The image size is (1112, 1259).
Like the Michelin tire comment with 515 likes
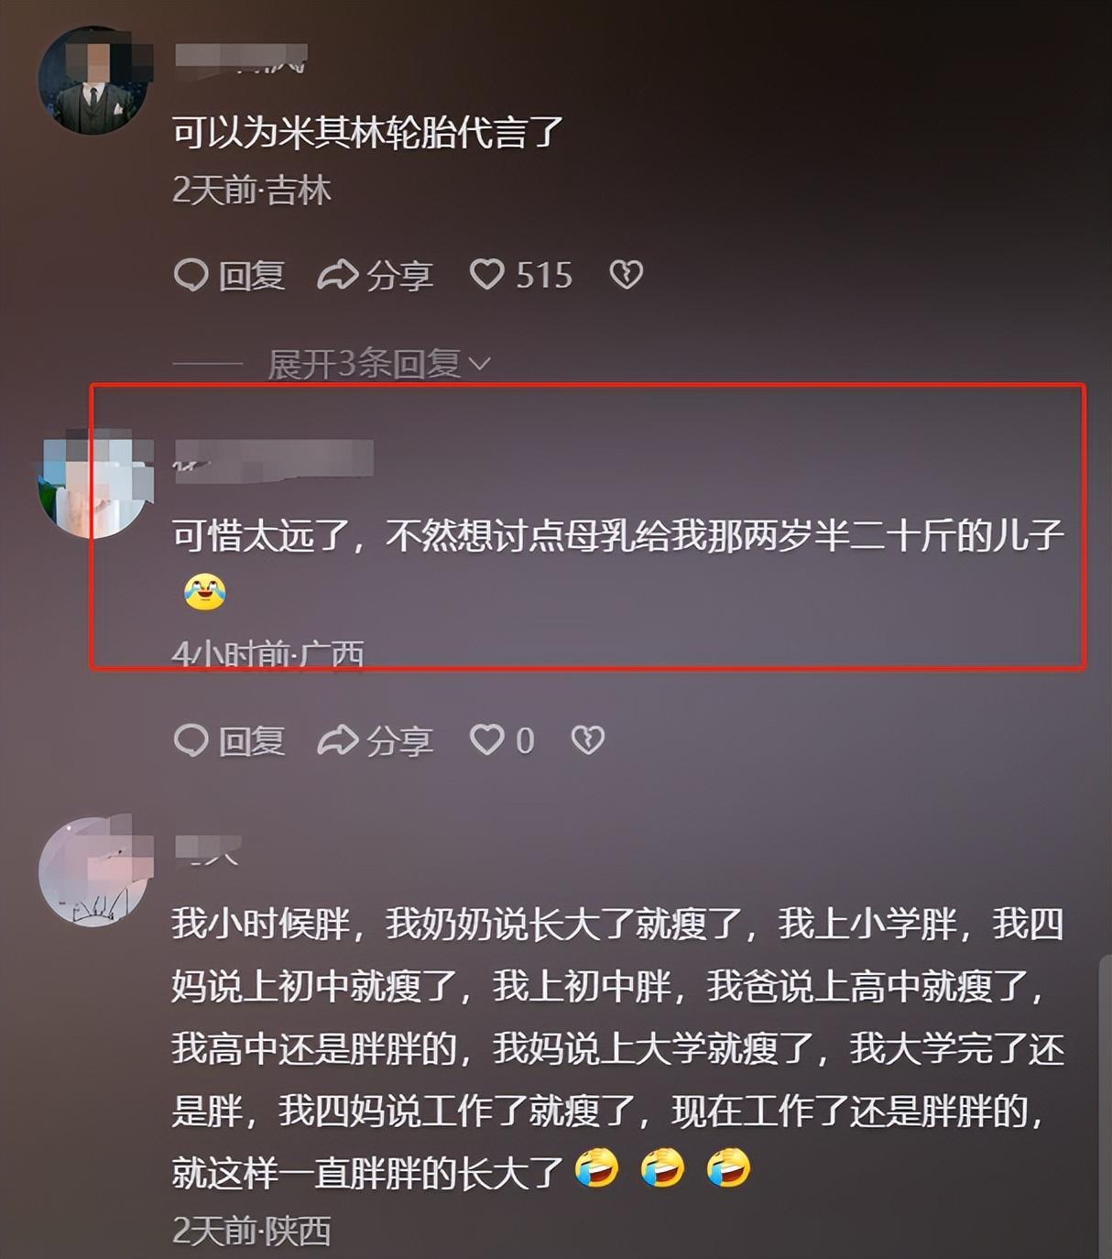pos(487,274)
